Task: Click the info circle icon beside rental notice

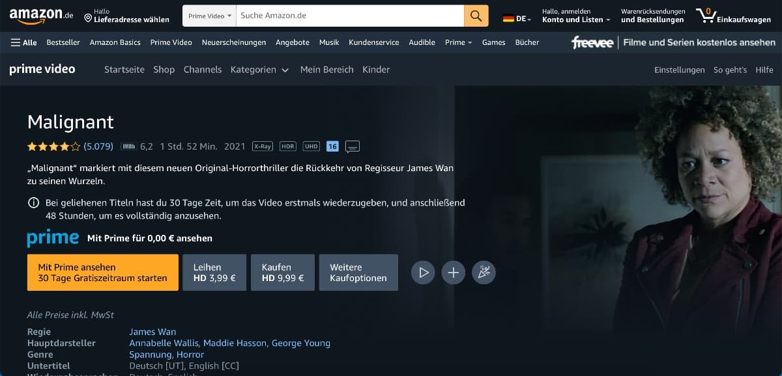Action: click(x=33, y=203)
